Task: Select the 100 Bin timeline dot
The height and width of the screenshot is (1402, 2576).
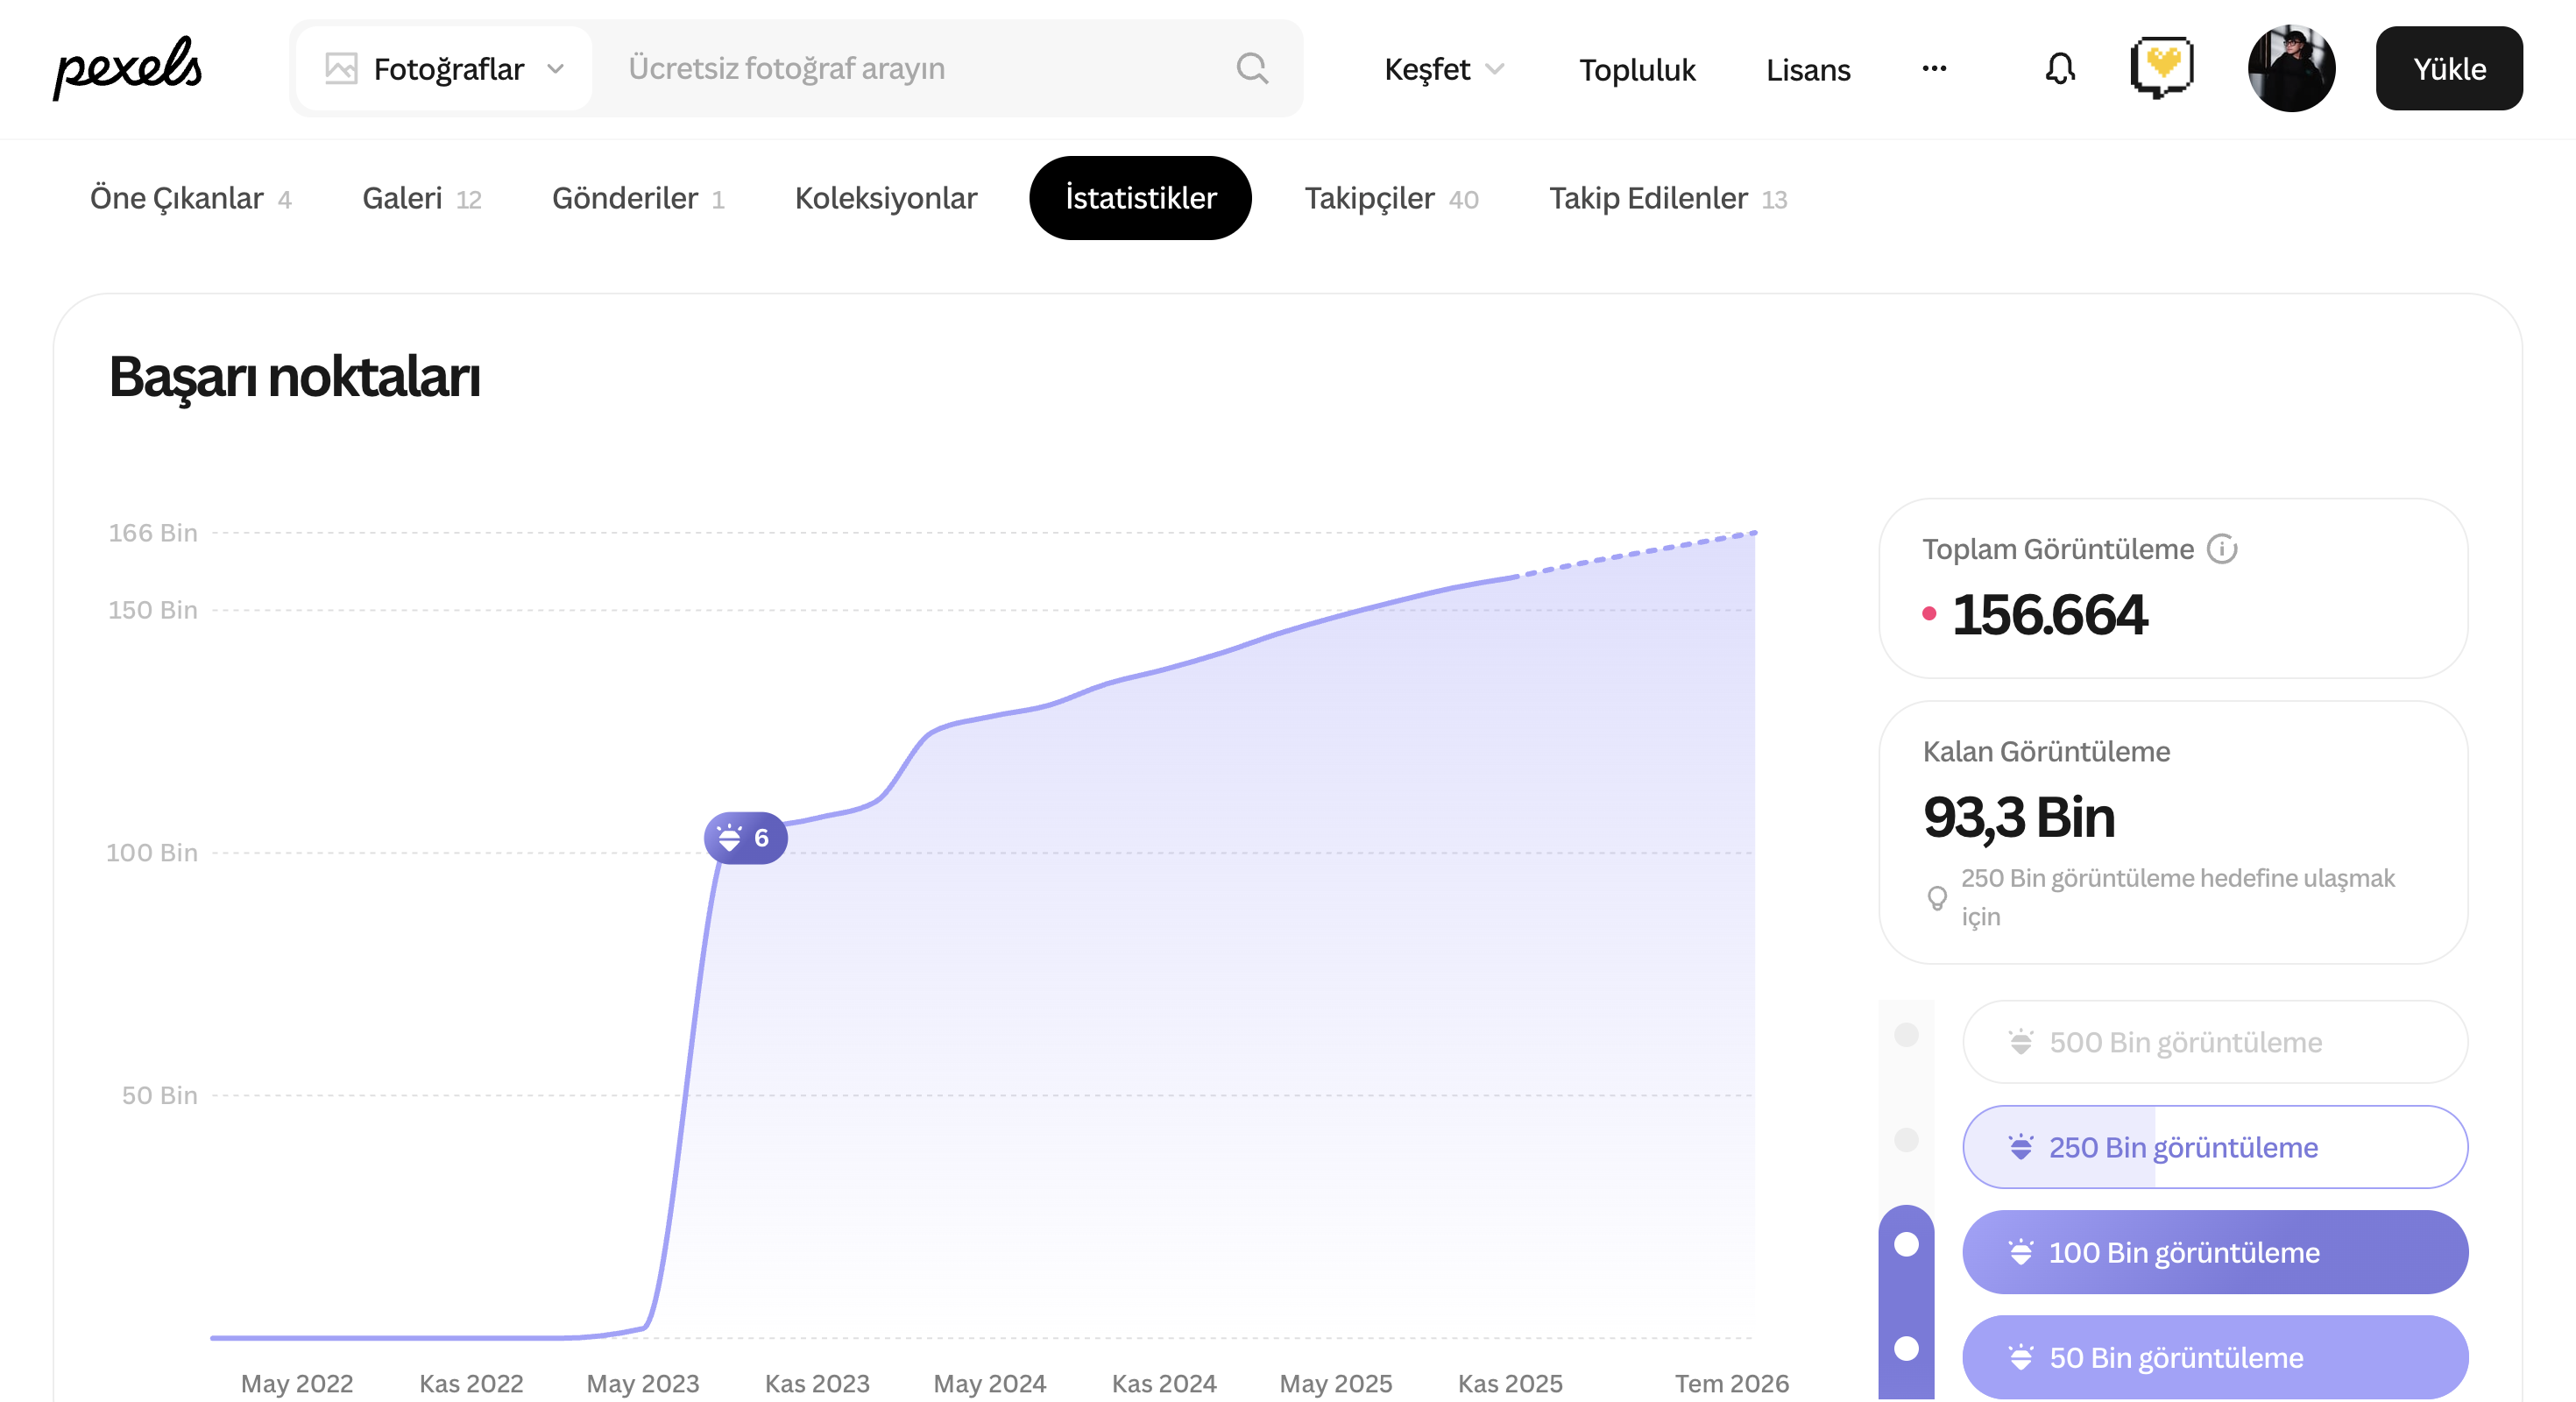Action: [1906, 1244]
